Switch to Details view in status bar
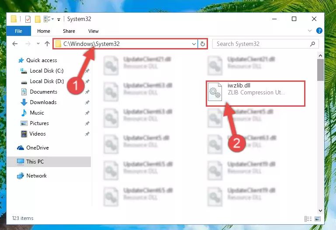The image size is (336, 230). coord(308,219)
